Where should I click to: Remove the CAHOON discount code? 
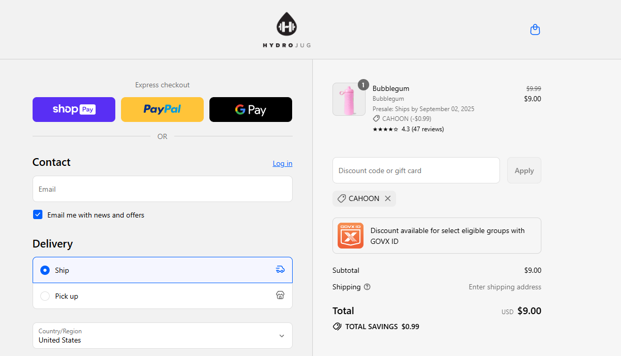coord(388,198)
